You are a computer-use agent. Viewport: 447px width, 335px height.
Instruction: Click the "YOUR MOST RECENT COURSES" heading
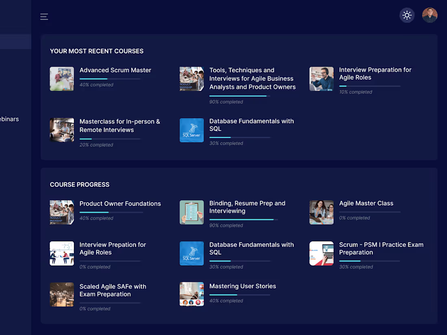97,51
